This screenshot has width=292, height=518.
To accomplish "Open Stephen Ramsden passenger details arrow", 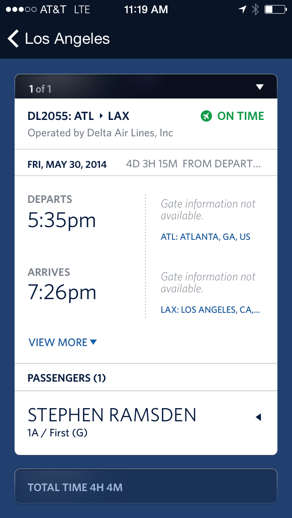I will 259,417.
